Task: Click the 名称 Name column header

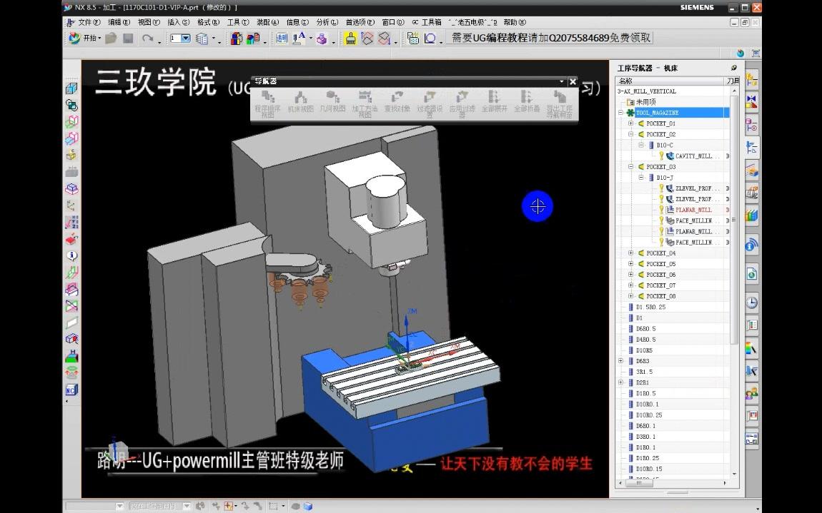Action: click(670, 81)
